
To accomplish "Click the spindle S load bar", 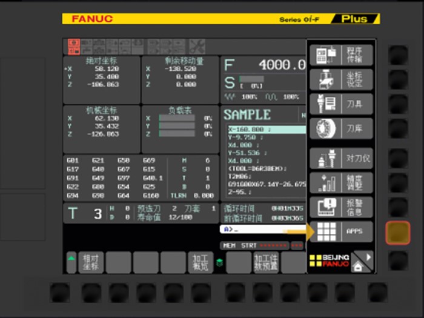I will 251,79.
